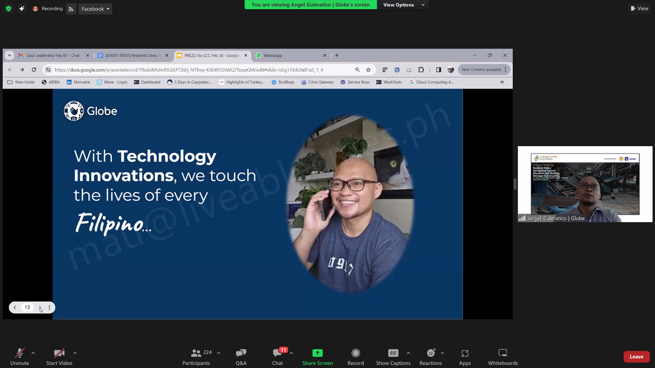
Task: Open the Citrix Gateway bookmark
Action: (x=317, y=82)
